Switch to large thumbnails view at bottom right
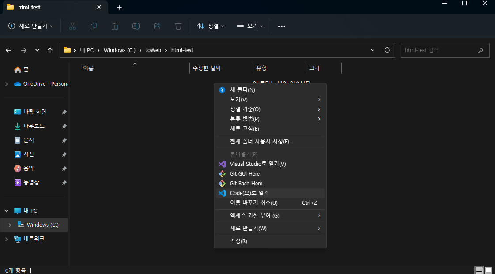The image size is (495, 274). click(488, 270)
